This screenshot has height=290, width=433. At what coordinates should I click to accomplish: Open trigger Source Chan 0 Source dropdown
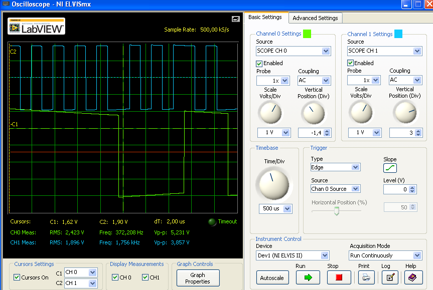336,189
